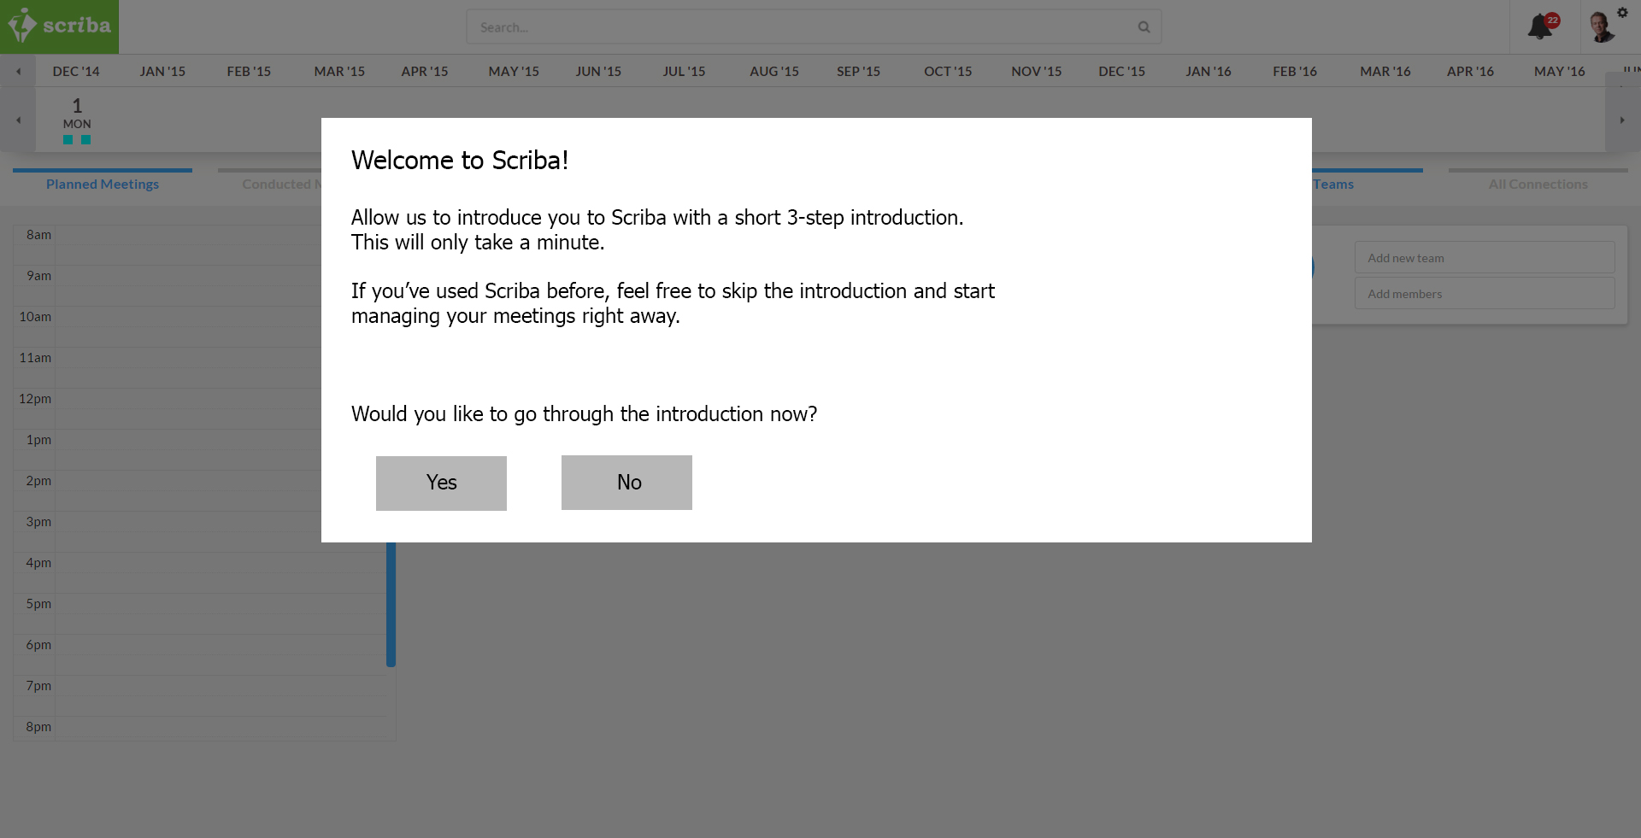Click the search magnifier icon
The height and width of the screenshot is (838, 1641).
pyautogui.click(x=1144, y=27)
